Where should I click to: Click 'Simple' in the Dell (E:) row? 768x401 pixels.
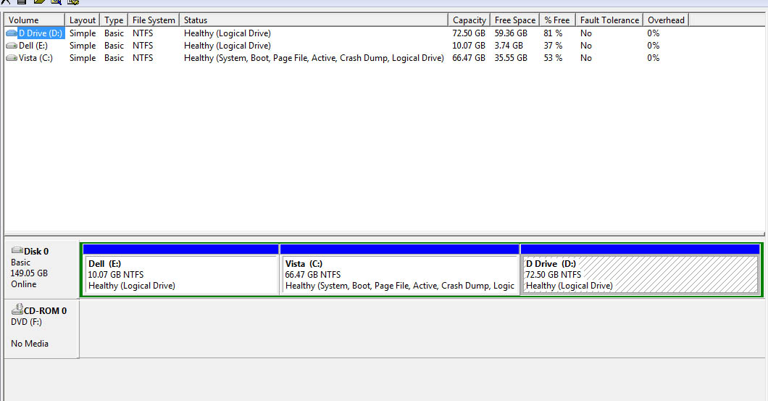[x=83, y=46]
